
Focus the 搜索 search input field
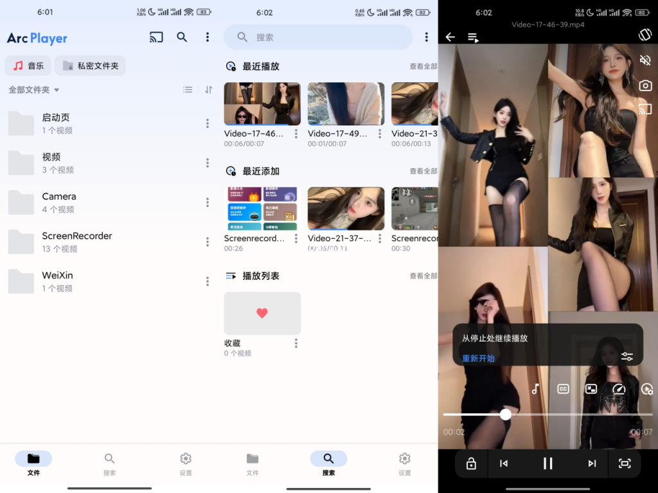click(318, 37)
